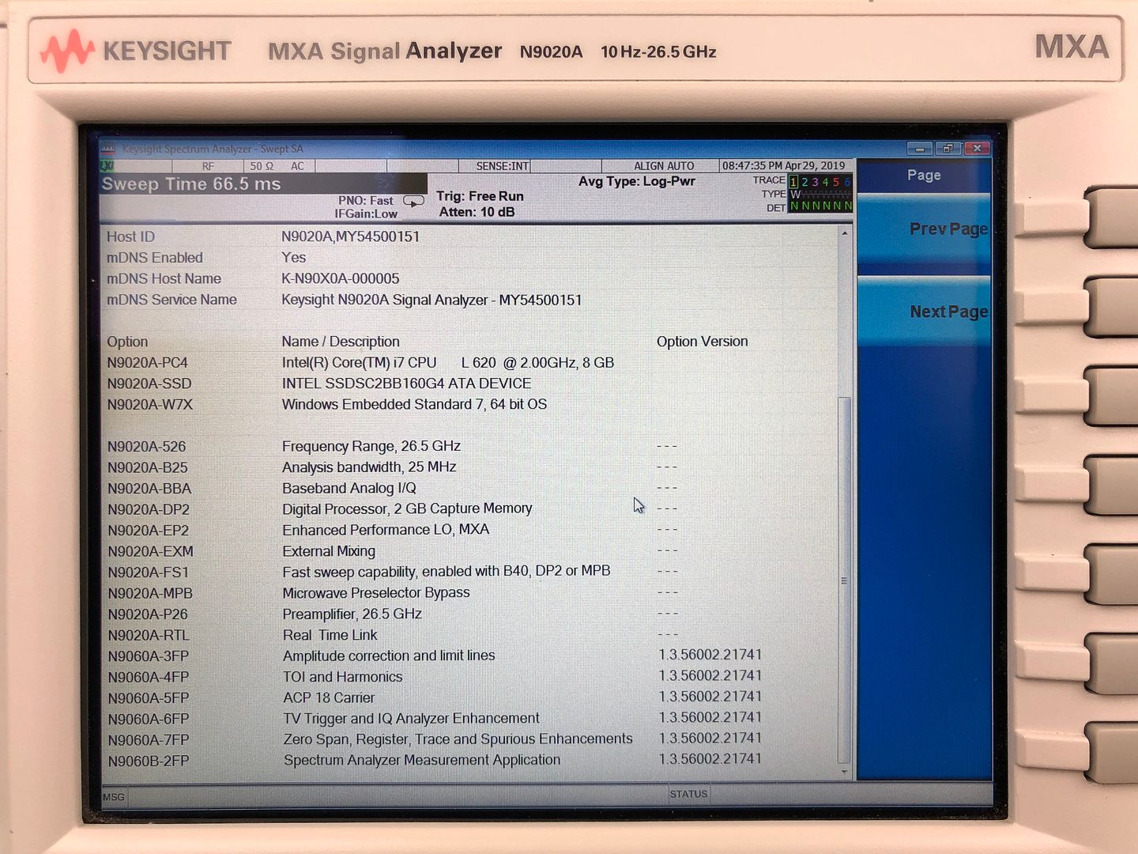This screenshot has height=854, width=1138.
Task: Select option N9020A-EXM
Action: [150, 552]
